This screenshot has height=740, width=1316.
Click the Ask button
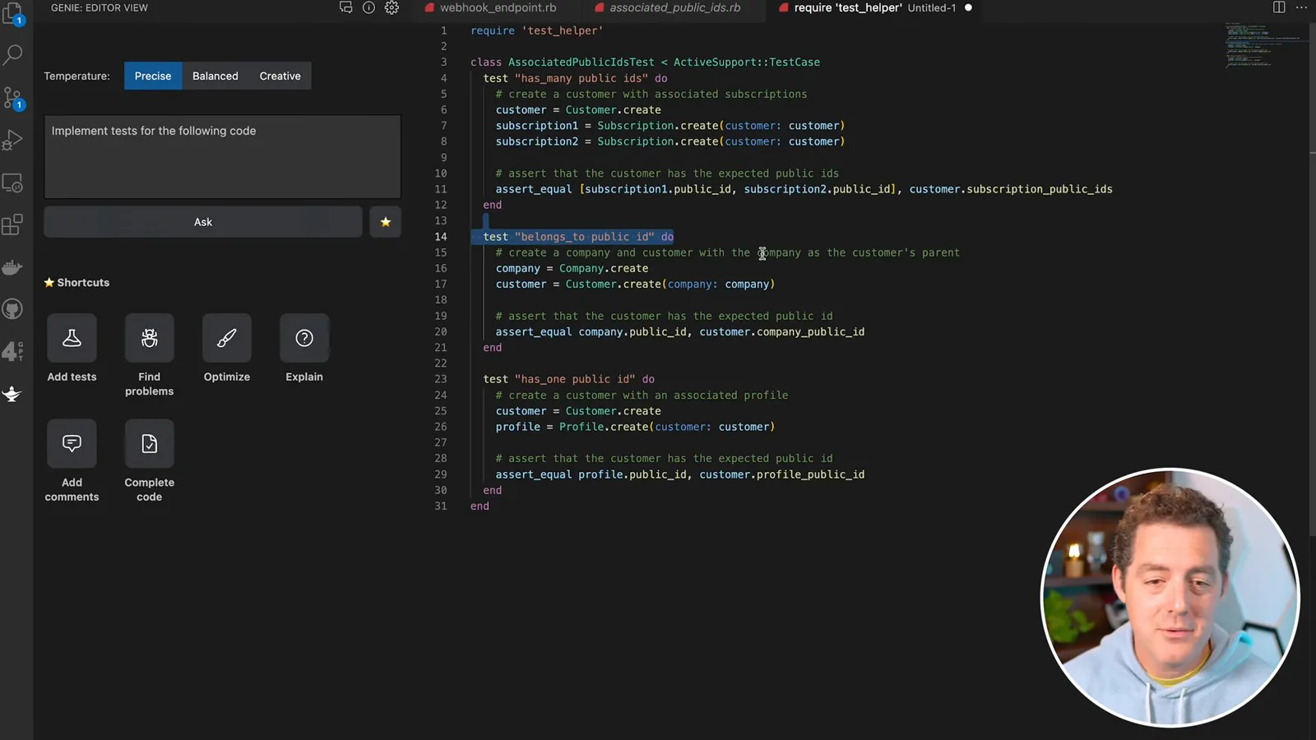coord(203,222)
